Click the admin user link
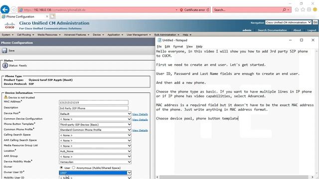 click(x=247, y=30)
